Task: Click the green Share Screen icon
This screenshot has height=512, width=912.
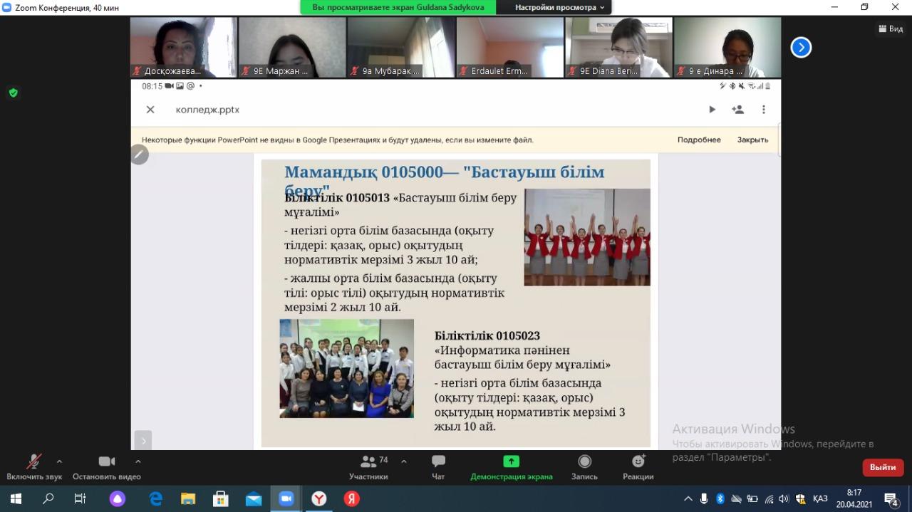Action: 511,461
